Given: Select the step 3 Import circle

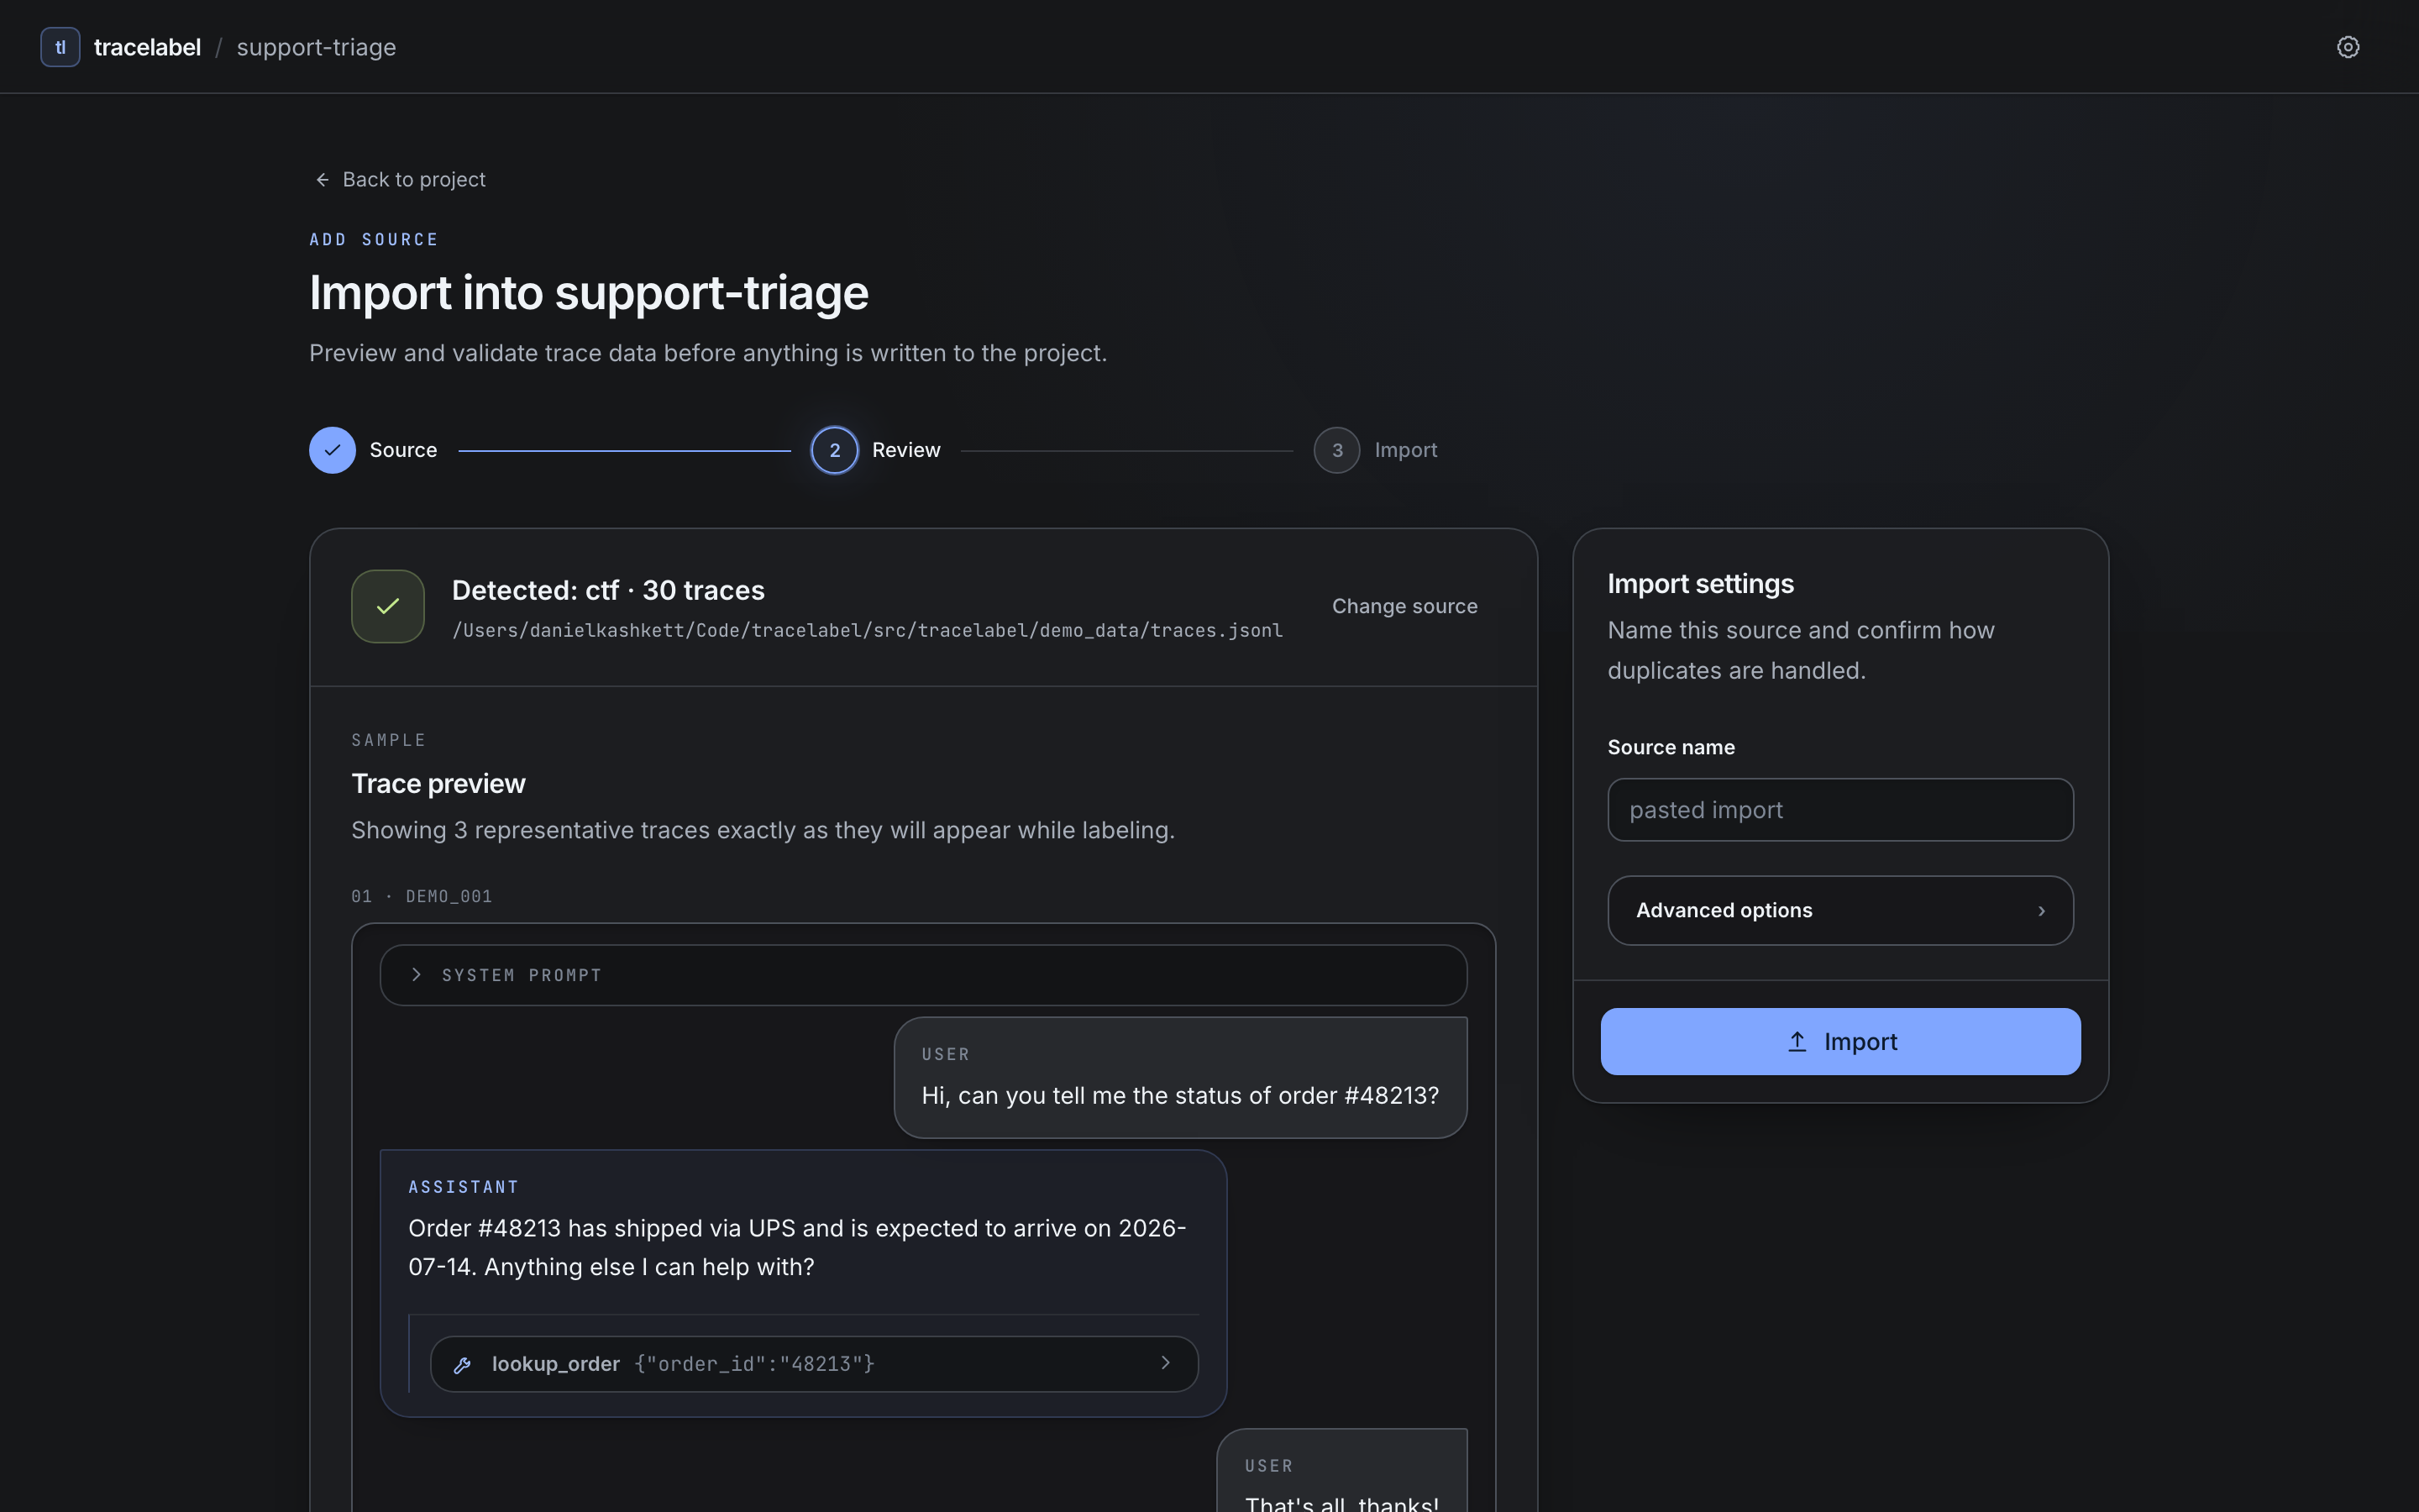Looking at the screenshot, I should point(1336,450).
